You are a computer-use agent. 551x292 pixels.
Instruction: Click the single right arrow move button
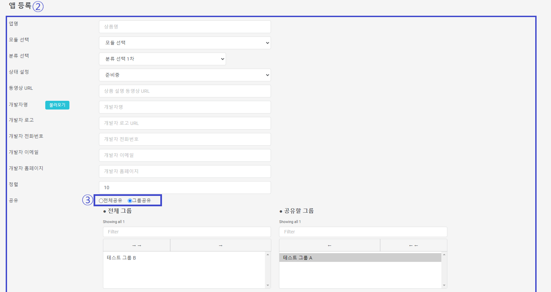(220, 245)
